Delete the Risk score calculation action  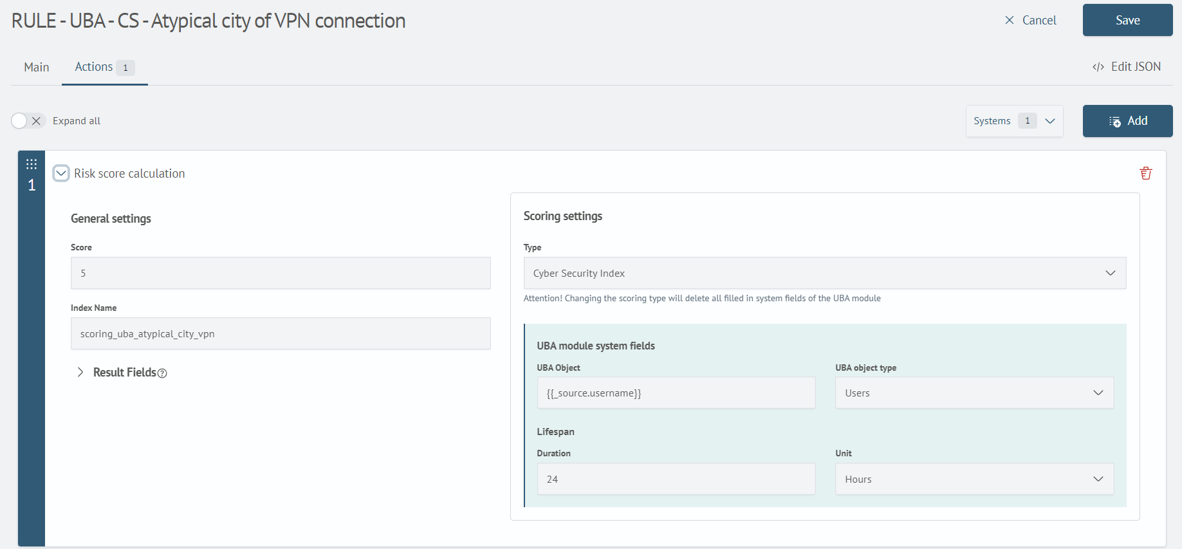click(x=1145, y=173)
